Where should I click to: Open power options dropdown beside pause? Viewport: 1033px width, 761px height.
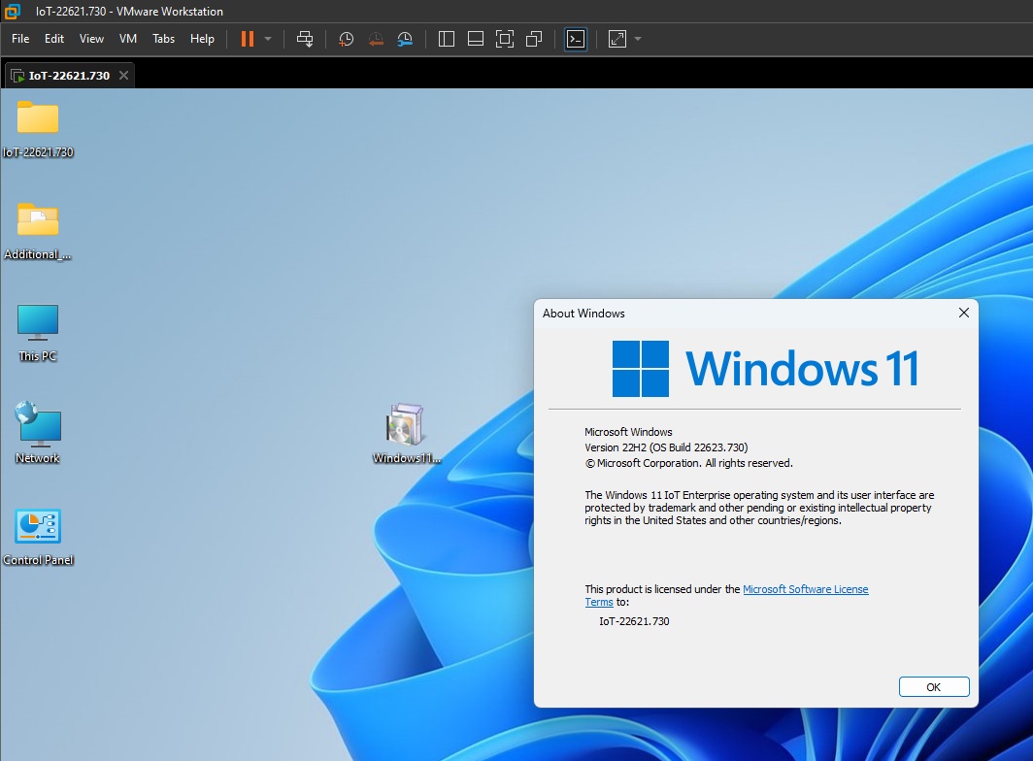point(268,39)
